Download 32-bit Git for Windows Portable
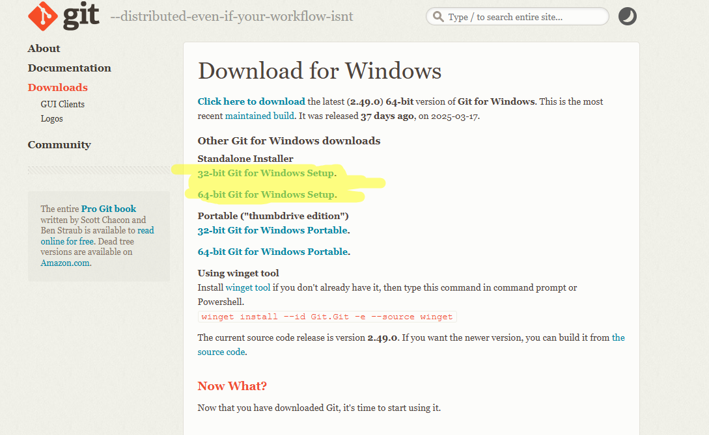The height and width of the screenshot is (435, 709). click(273, 230)
